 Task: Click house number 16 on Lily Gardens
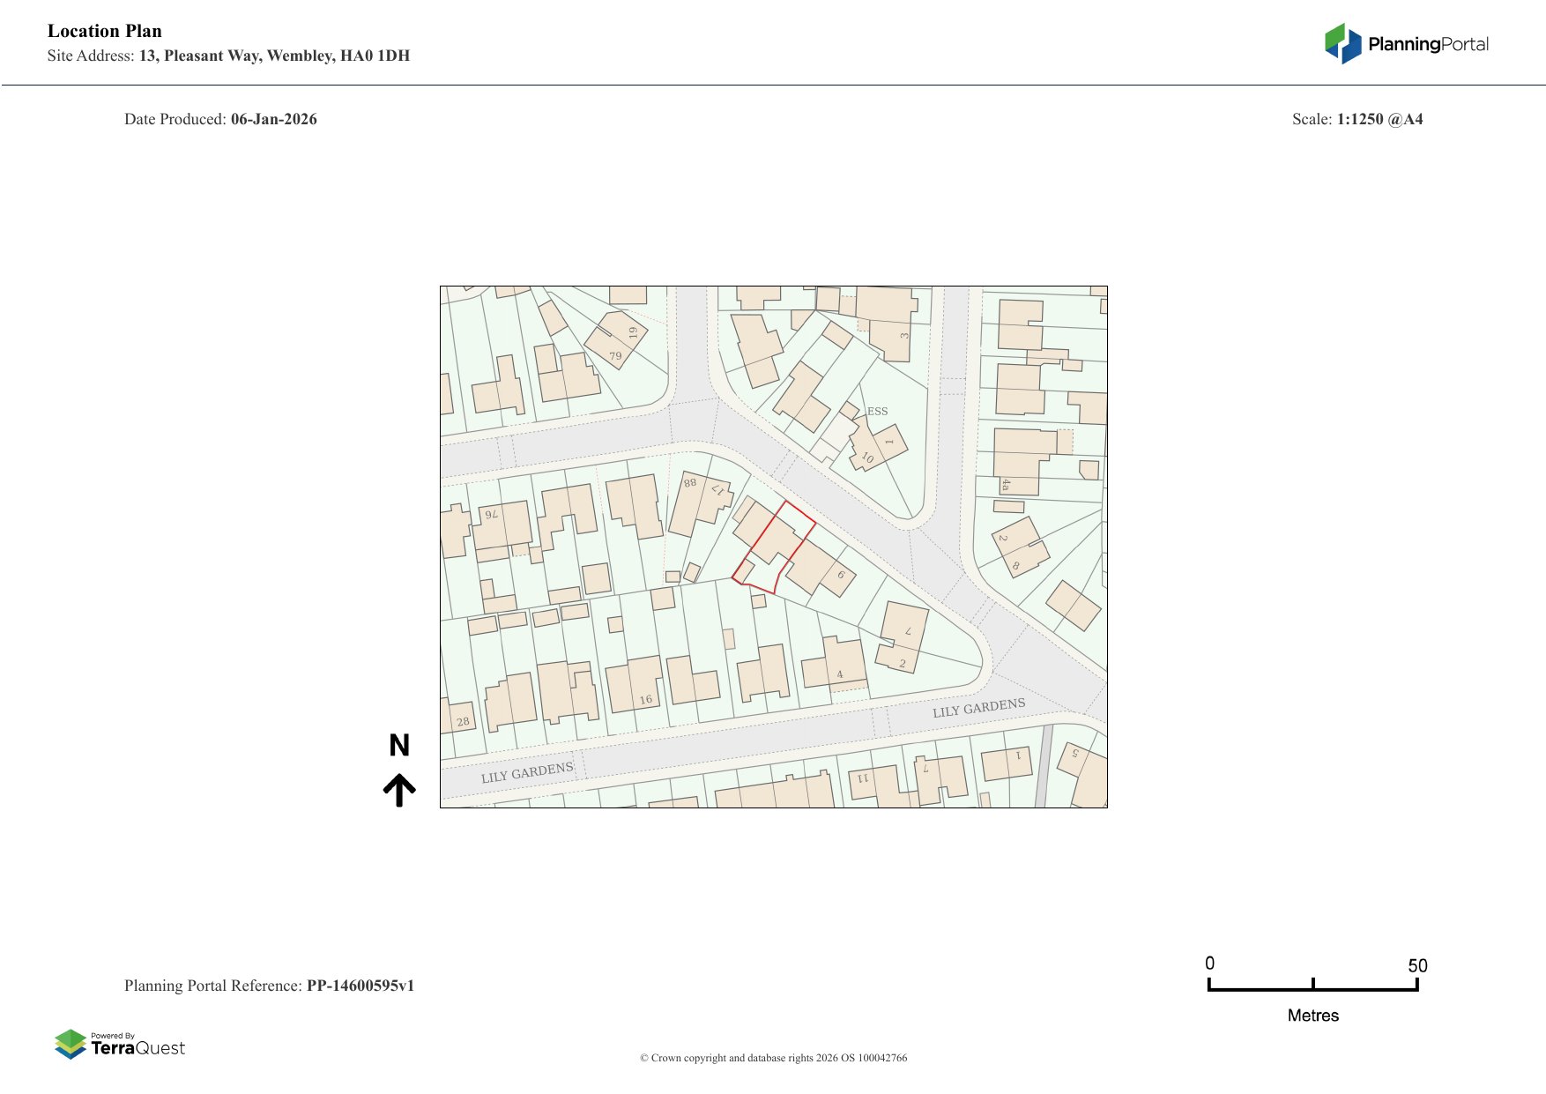(x=645, y=699)
